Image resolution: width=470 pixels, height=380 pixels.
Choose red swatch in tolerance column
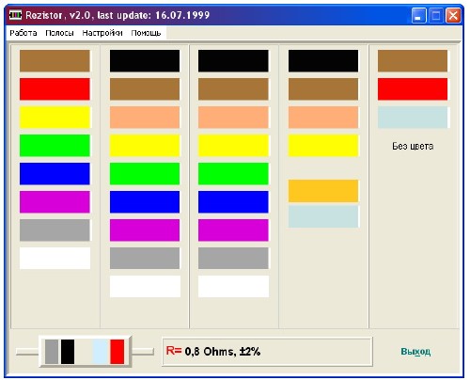point(413,89)
